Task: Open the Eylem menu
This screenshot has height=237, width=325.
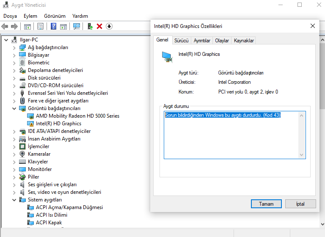Action: click(30, 16)
